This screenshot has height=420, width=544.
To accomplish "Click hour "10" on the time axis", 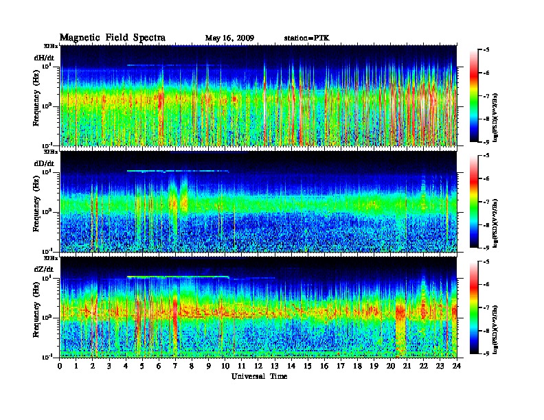I will [225, 366].
